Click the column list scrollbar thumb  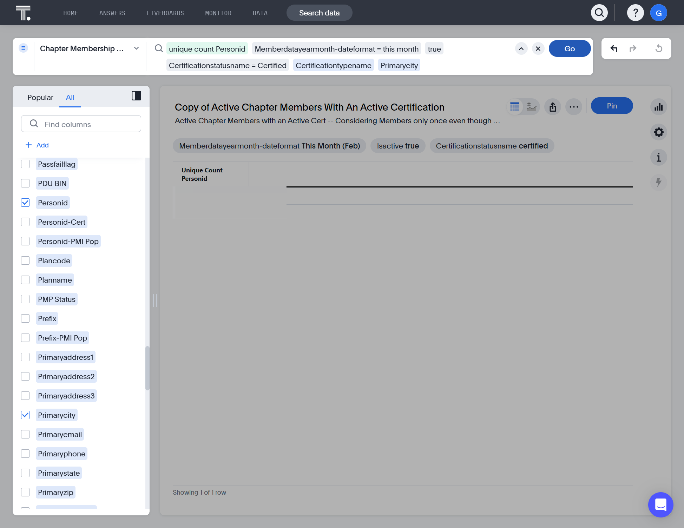(147, 368)
